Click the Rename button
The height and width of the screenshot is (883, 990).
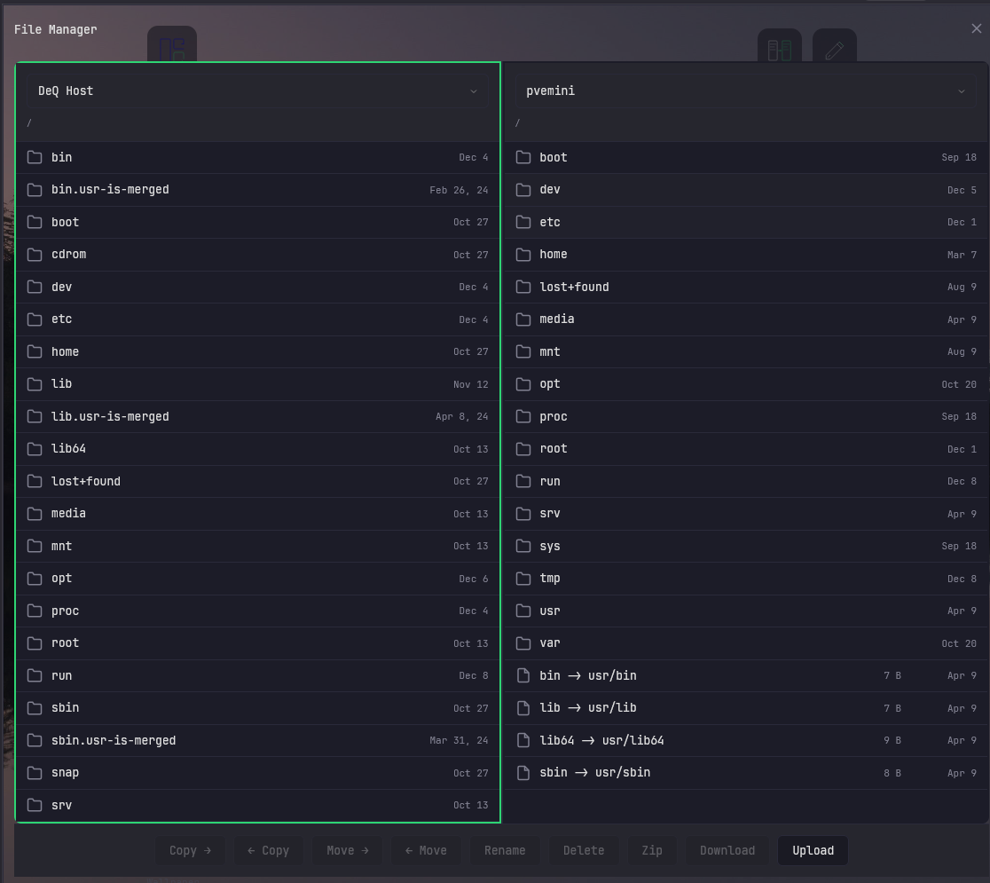pos(504,850)
